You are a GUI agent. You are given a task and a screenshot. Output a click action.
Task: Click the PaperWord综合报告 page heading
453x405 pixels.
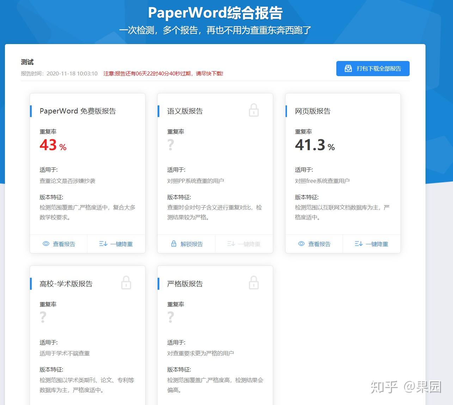coord(215,13)
